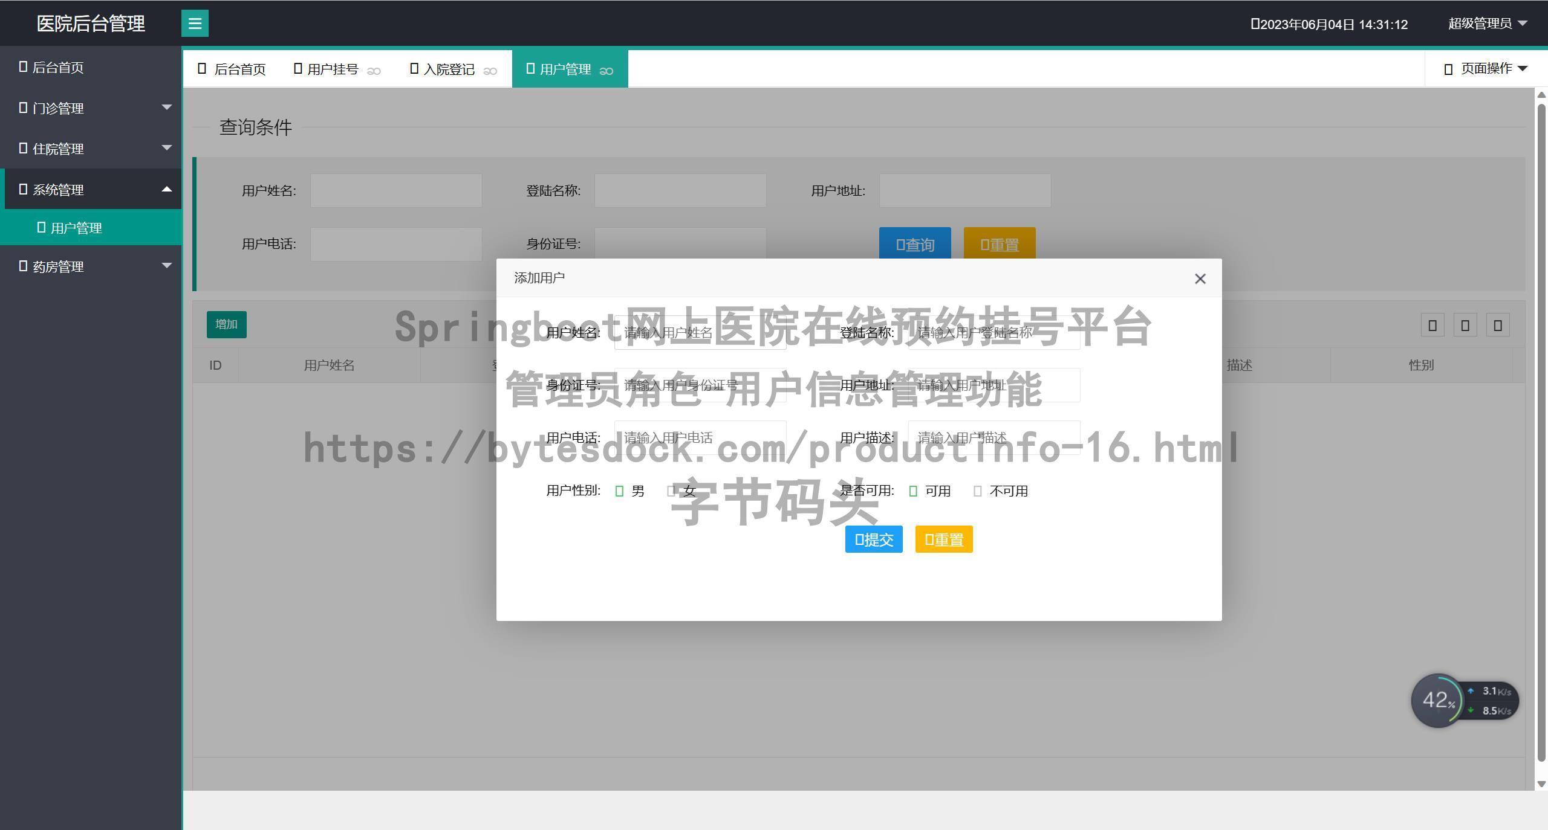Close the 用户挂号 tab via its icon
Image resolution: width=1548 pixels, height=830 pixels.
pos(374,71)
